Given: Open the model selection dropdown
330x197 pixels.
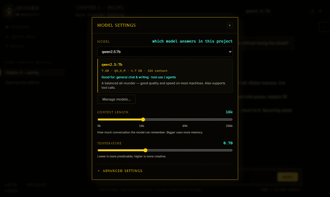Looking at the screenshot, I should click(x=165, y=52).
